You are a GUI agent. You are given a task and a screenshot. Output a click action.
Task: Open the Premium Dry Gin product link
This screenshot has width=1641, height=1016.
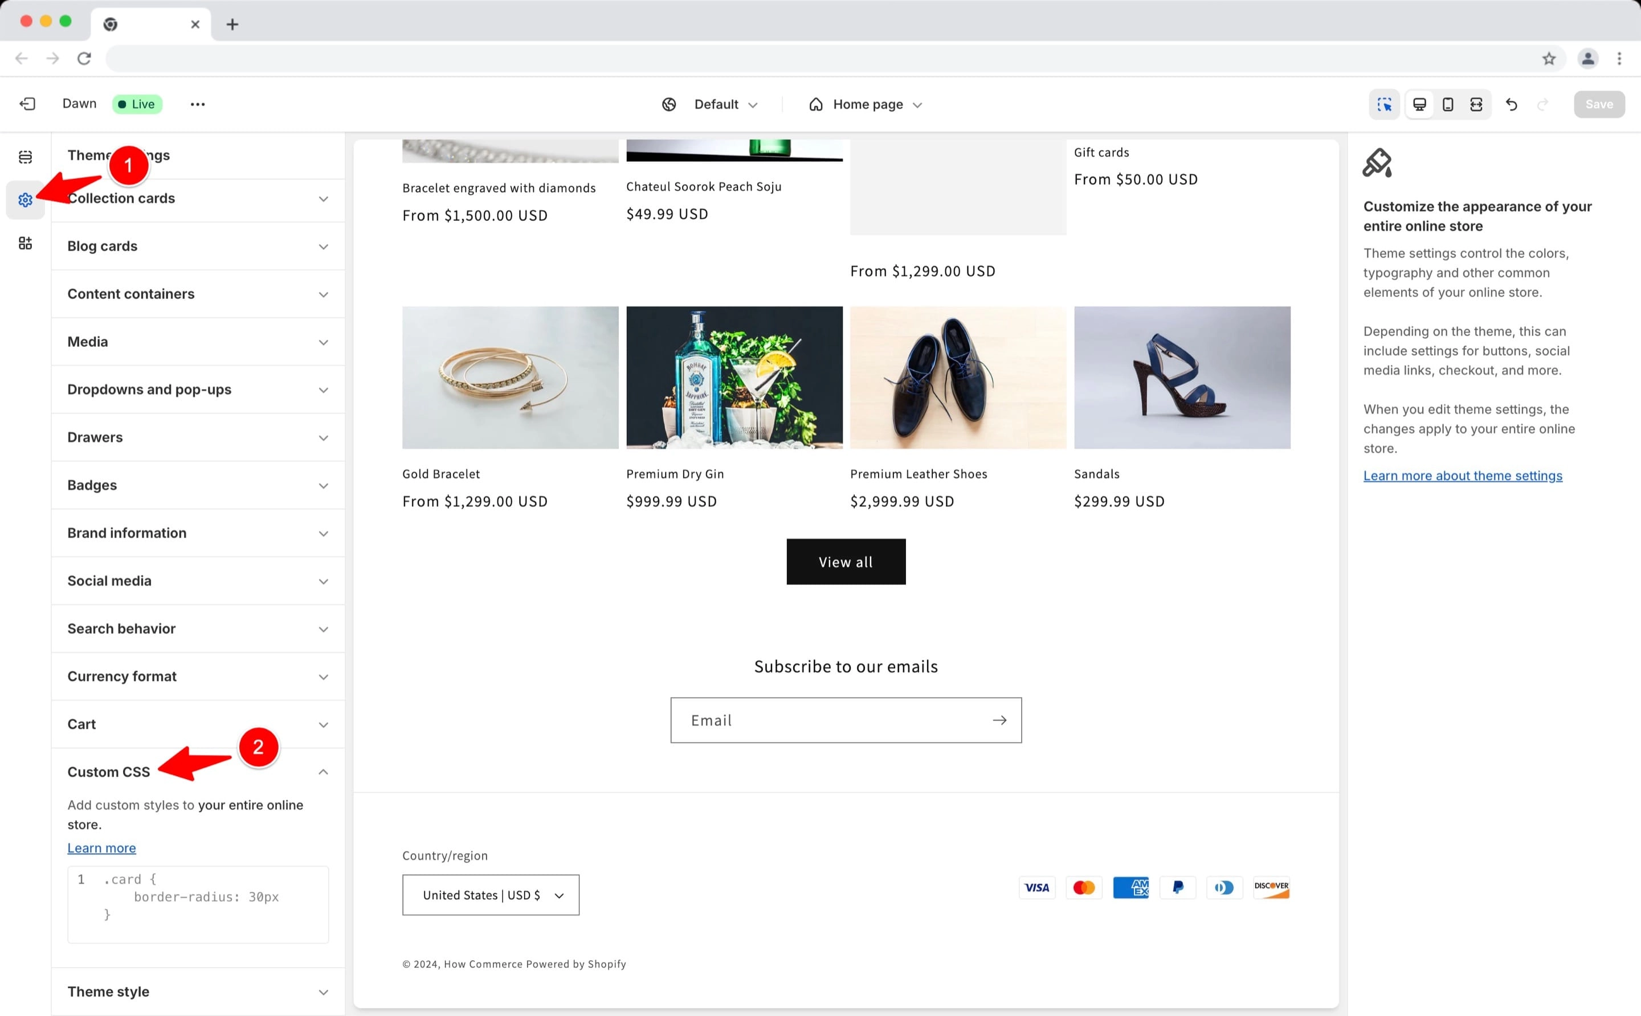coord(675,474)
